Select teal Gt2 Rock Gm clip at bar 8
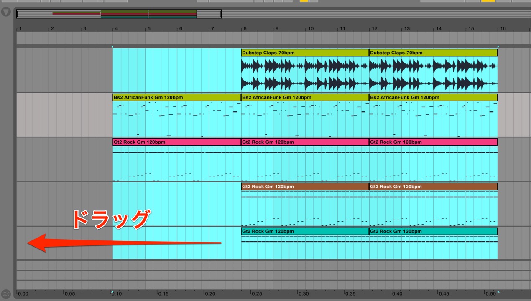This screenshot has width=531, height=301. (x=305, y=231)
